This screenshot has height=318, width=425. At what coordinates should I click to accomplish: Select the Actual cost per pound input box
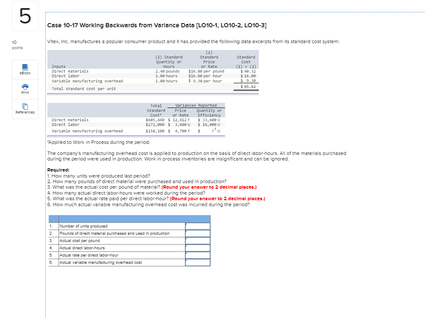point(197,241)
